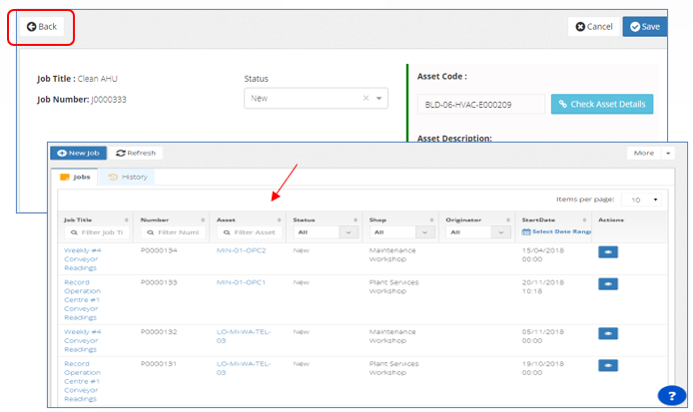Expand the Status dropdown arrow
Screen dimensions: 693x412
click(379, 98)
